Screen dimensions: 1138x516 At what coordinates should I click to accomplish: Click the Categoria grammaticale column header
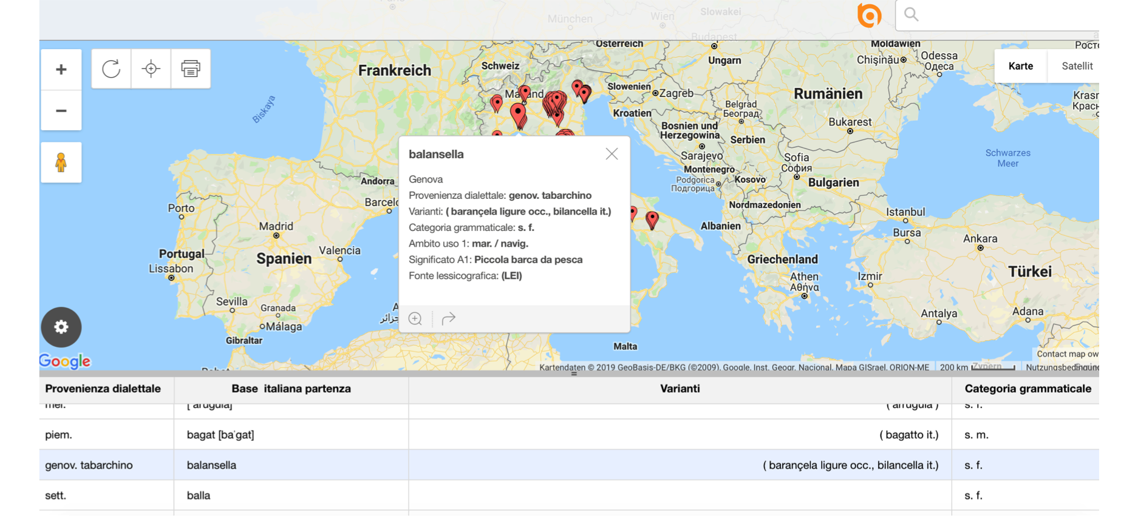1027,389
